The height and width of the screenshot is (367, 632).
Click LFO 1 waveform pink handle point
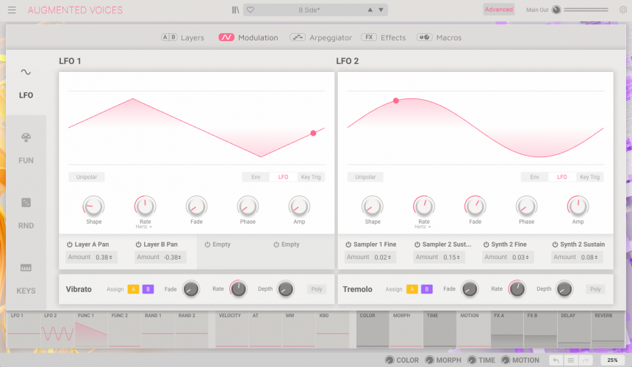coord(313,133)
